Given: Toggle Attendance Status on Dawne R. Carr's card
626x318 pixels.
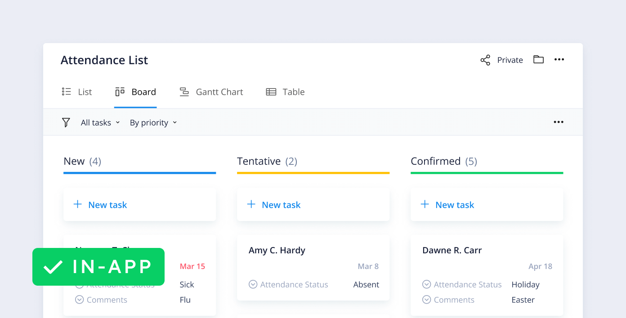Looking at the screenshot, I should click(x=426, y=284).
